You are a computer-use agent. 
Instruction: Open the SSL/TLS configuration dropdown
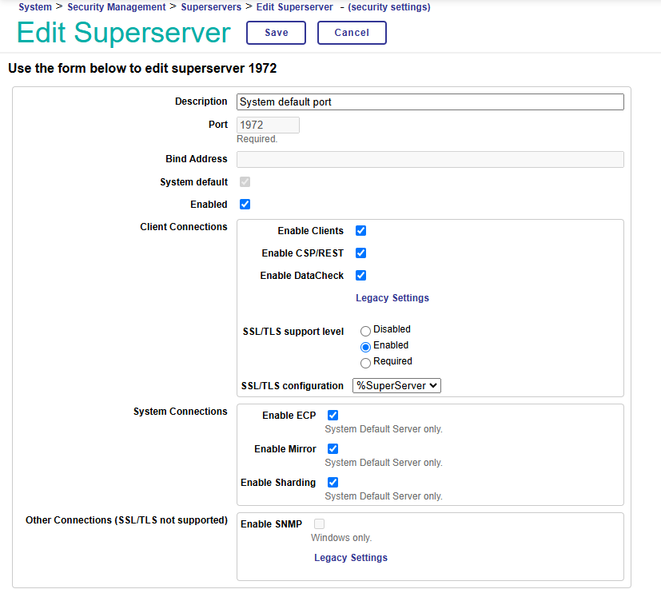396,386
